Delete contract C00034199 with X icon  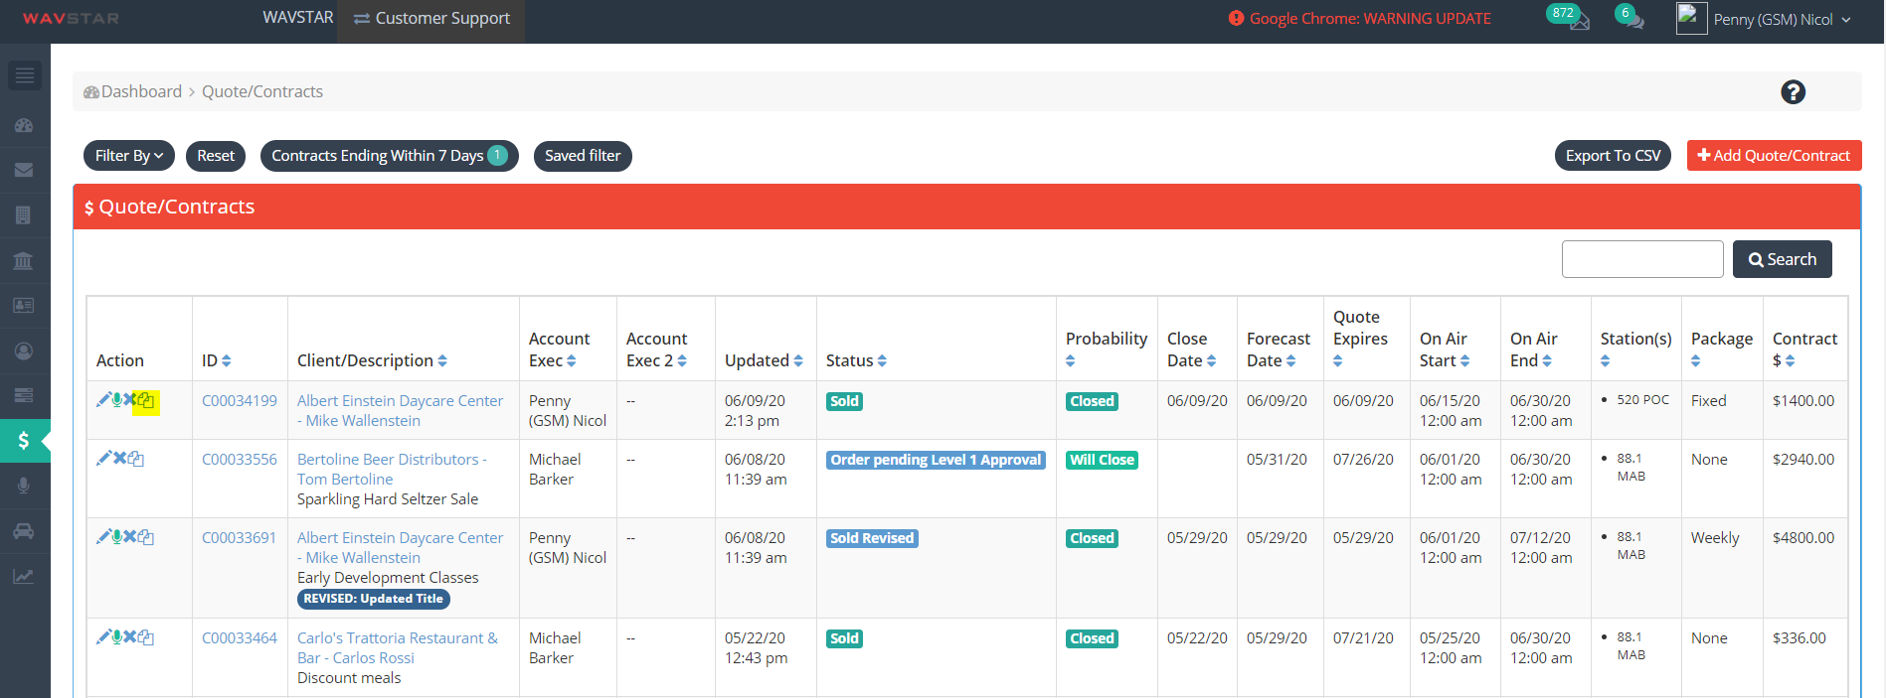point(129,400)
